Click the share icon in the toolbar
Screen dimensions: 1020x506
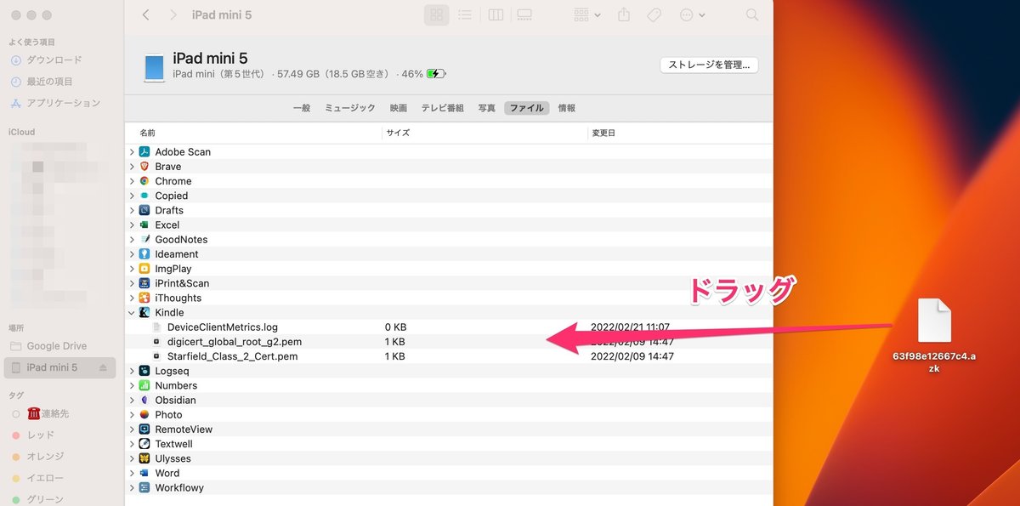[624, 15]
